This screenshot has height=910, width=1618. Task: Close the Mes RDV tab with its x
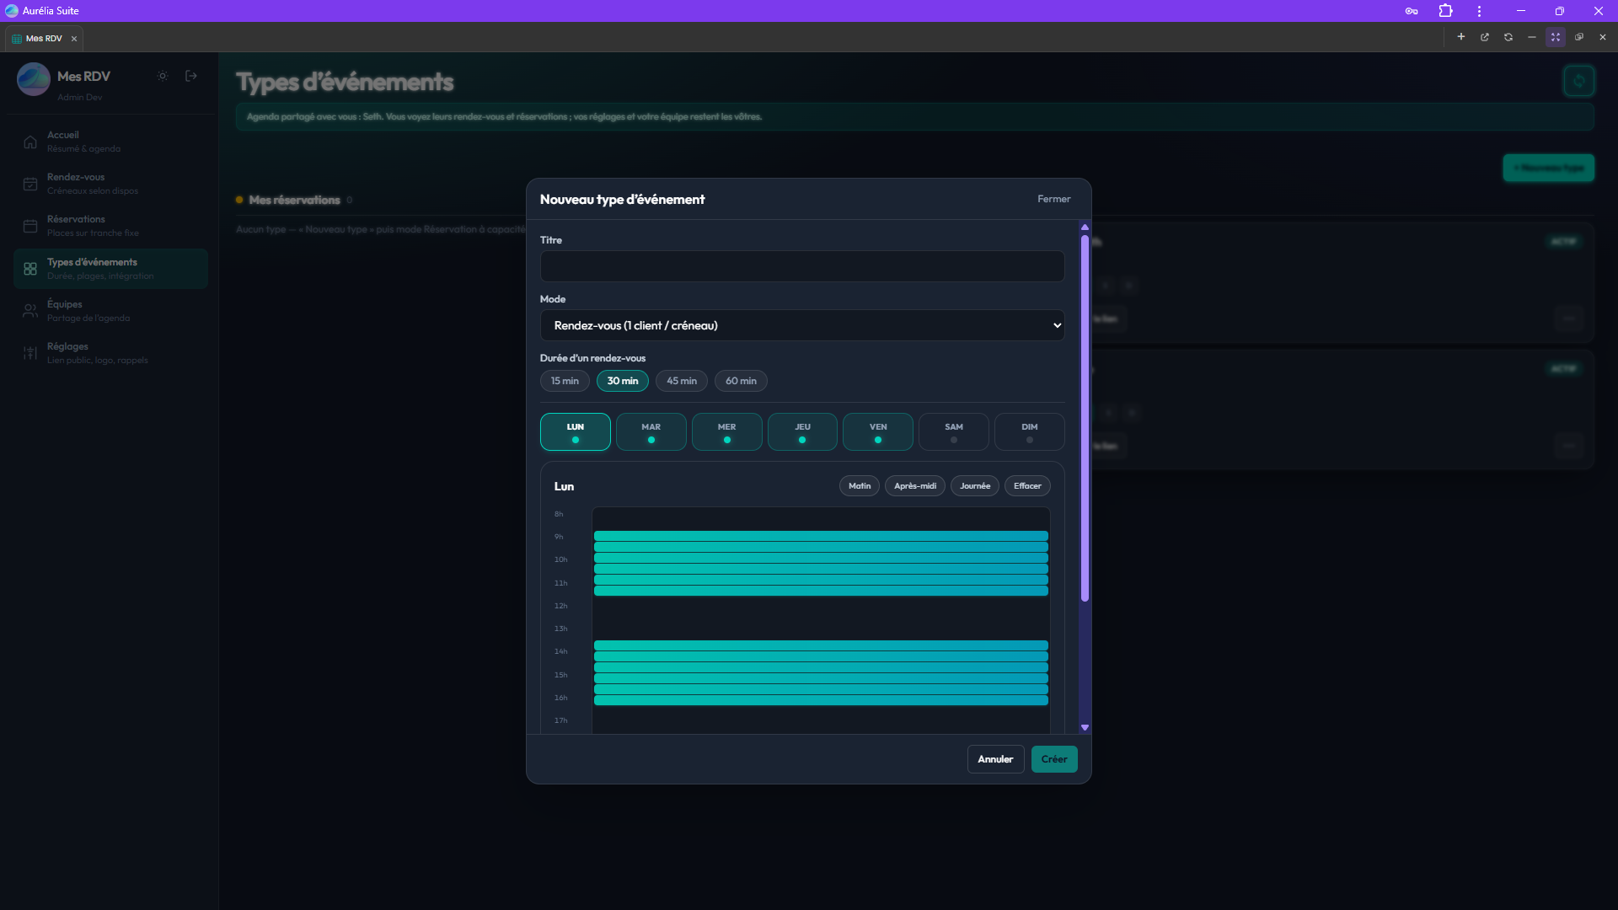pos(74,39)
